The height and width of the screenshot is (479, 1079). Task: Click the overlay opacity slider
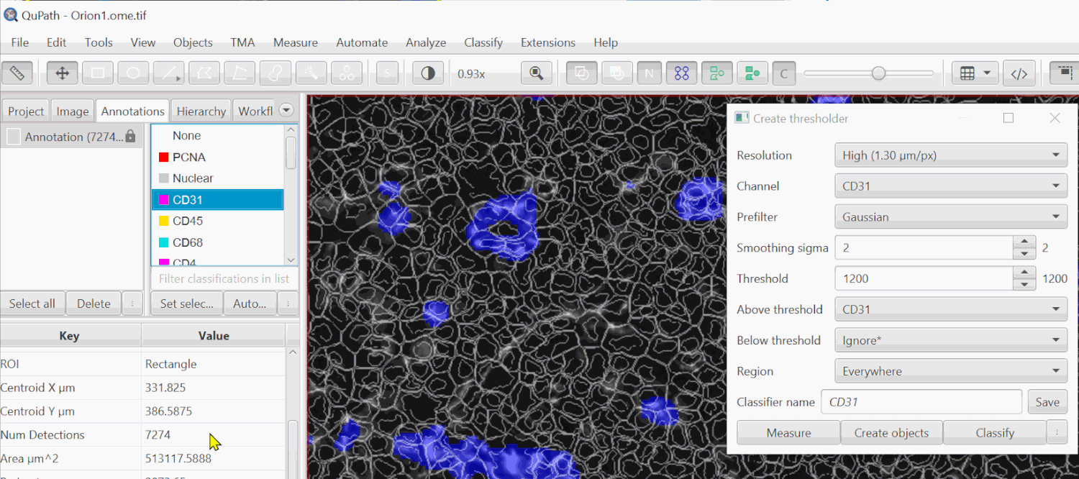[x=869, y=73]
